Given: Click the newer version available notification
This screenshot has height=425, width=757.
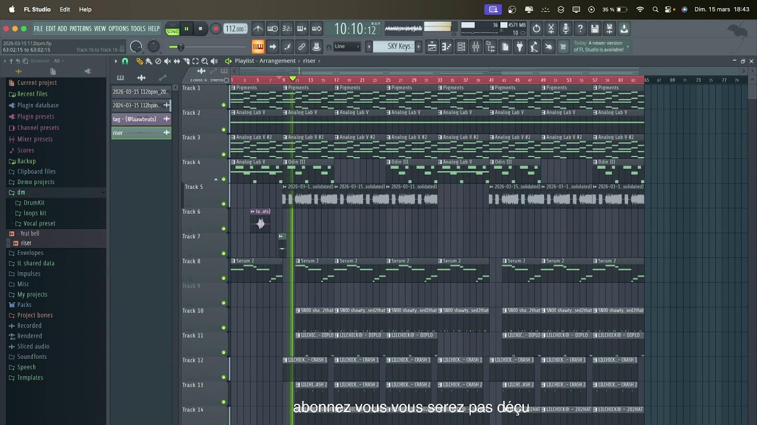Looking at the screenshot, I should [x=600, y=47].
